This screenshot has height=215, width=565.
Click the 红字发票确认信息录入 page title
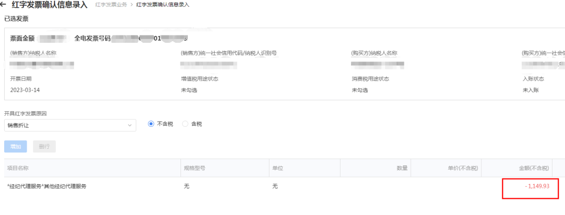click(49, 5)
